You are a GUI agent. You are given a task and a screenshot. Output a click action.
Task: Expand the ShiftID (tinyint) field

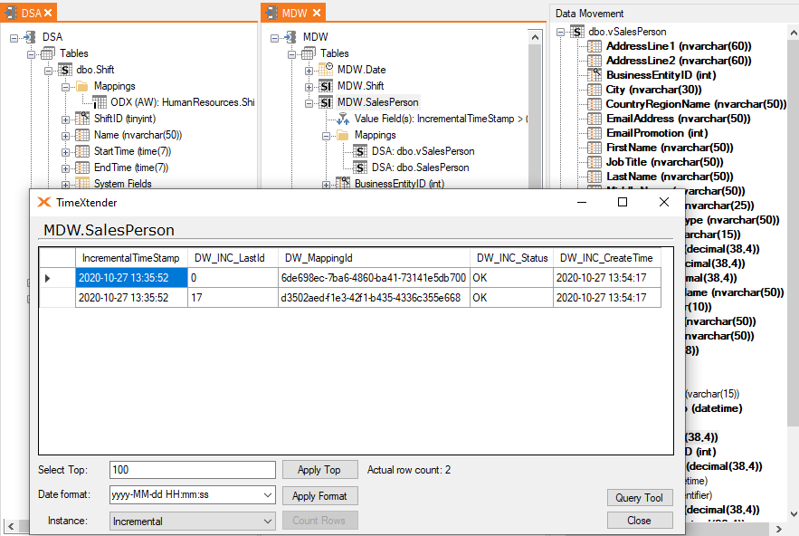point(66,120)
